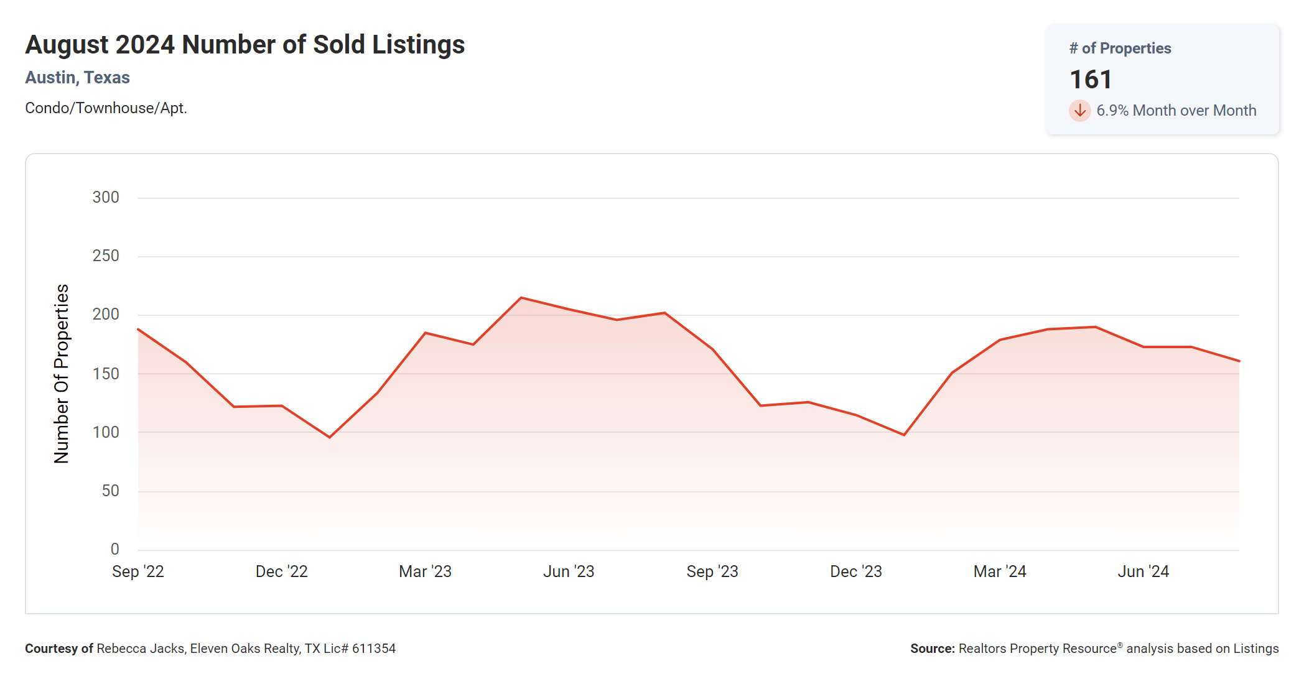This screenshot has width=1304, height=684.
Task: Click the 'Austin, Texas' location subtitle
Action: point(77,78)
